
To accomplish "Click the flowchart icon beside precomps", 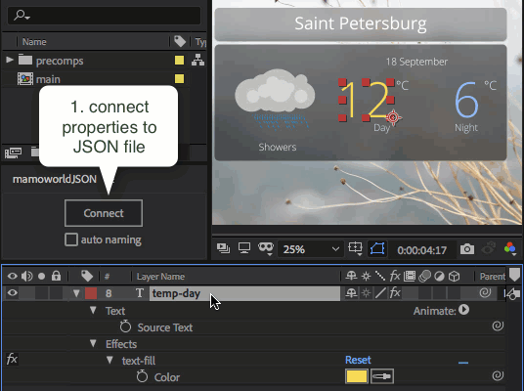I will point(197,61).
